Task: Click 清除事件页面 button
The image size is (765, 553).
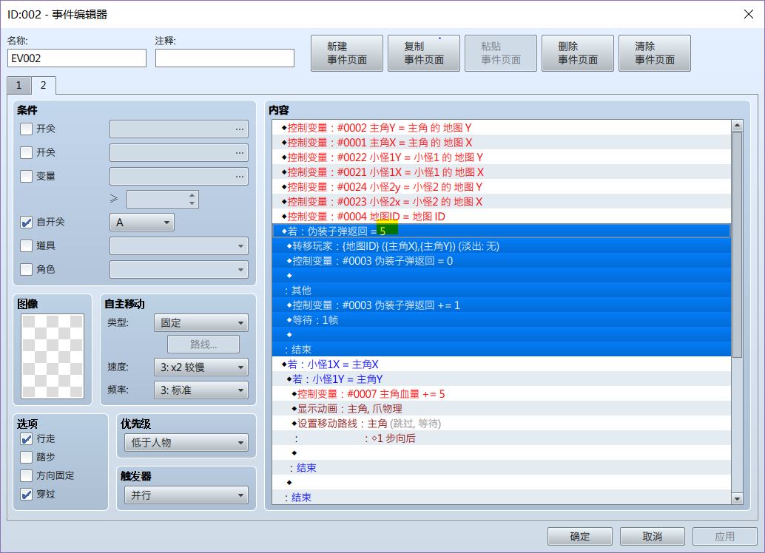Action: [x=655, y=53]
